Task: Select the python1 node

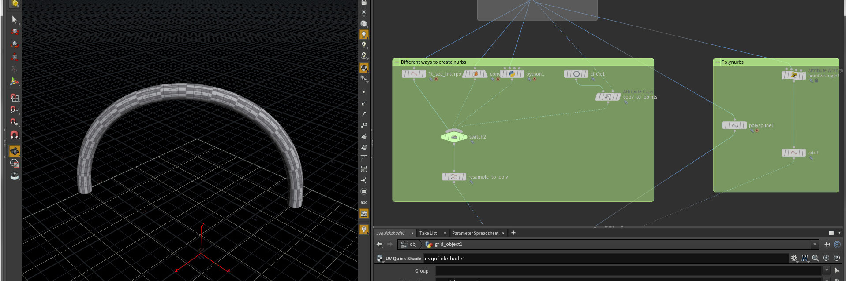Action: point(512,74)
